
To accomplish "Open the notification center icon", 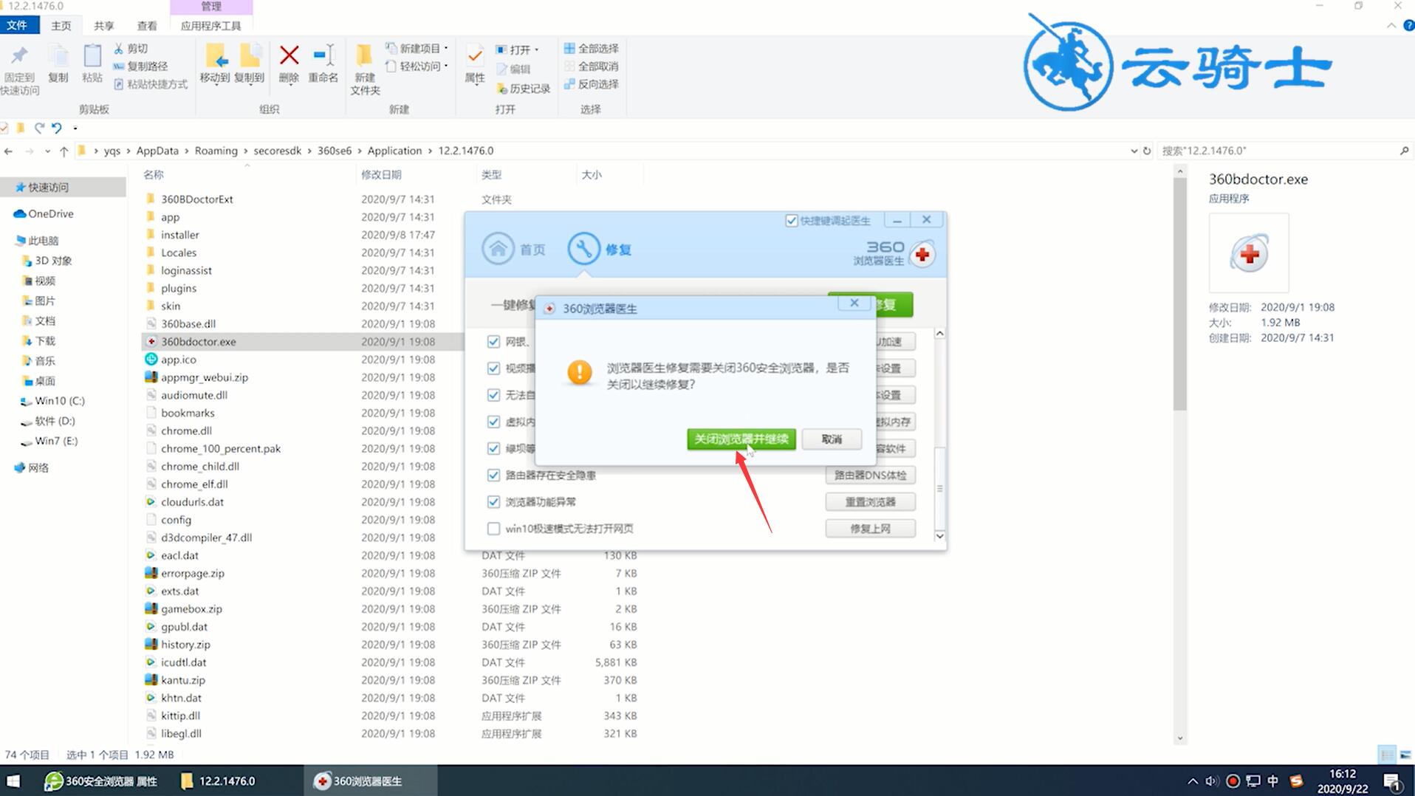I will [x=1392, y=781].
